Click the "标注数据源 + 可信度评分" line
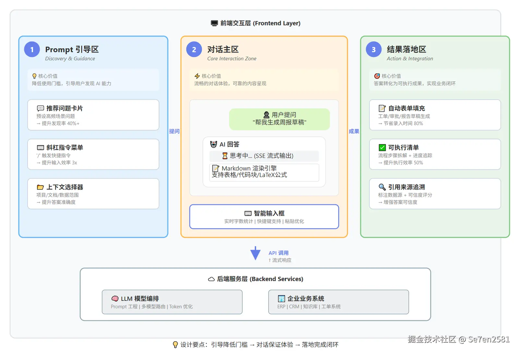 pyautogui.click(x=405, y=195)
